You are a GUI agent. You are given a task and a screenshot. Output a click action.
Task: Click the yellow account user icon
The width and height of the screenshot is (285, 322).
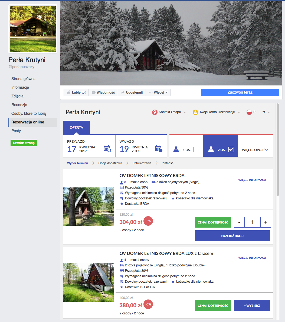195,112
